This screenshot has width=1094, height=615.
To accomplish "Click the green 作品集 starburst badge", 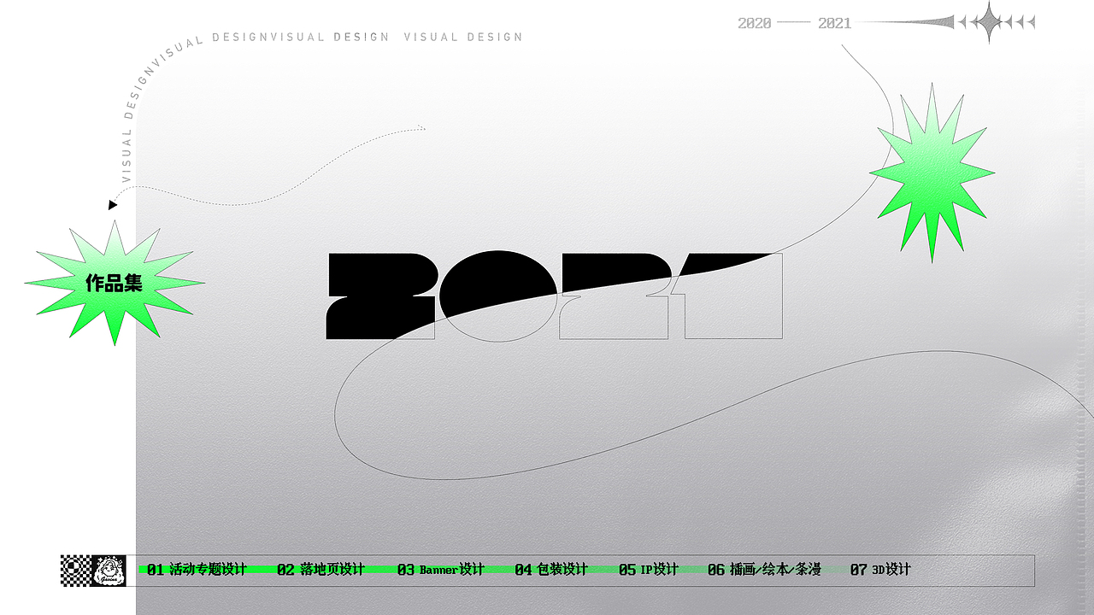I will coord(115,283).
